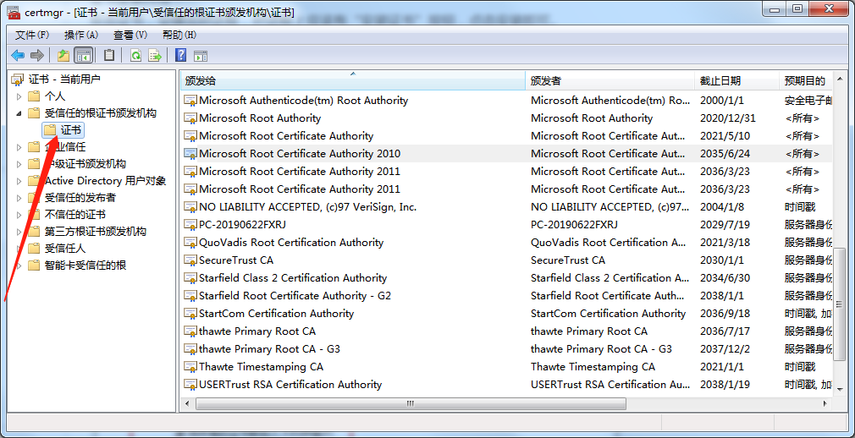
Task: Select the 不信任的证书 tree item
Action: pyautogui.click(x=75, y=215)
